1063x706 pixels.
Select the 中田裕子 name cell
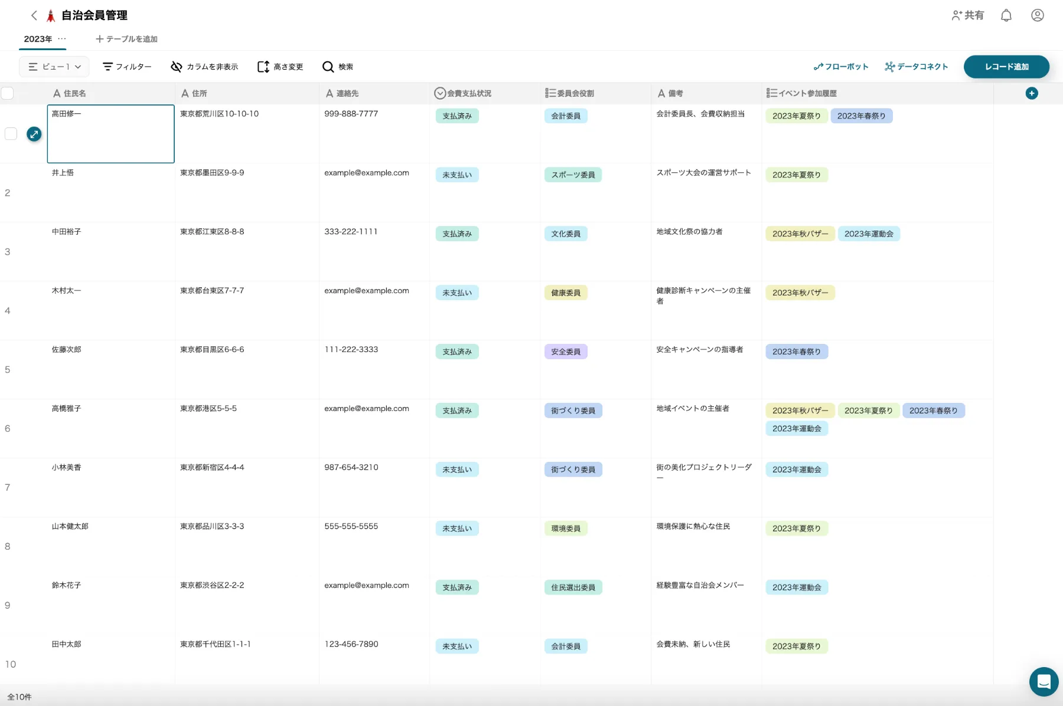tap(111, 252)
